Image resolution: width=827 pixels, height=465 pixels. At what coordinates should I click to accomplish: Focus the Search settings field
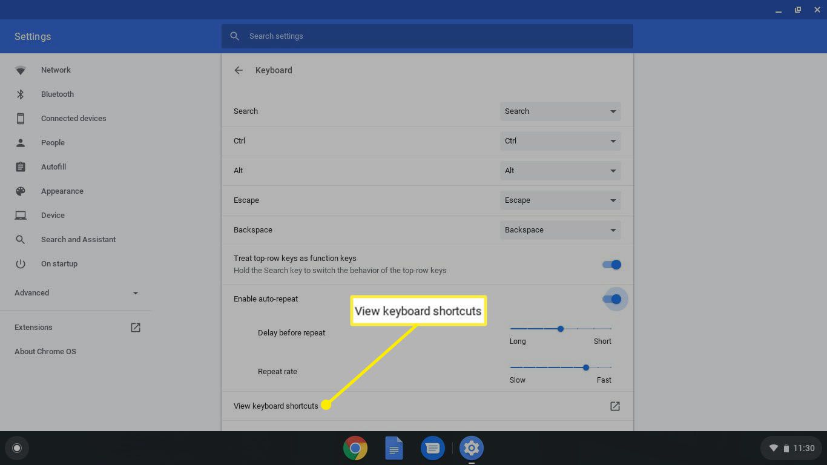[x=427, y=36]
